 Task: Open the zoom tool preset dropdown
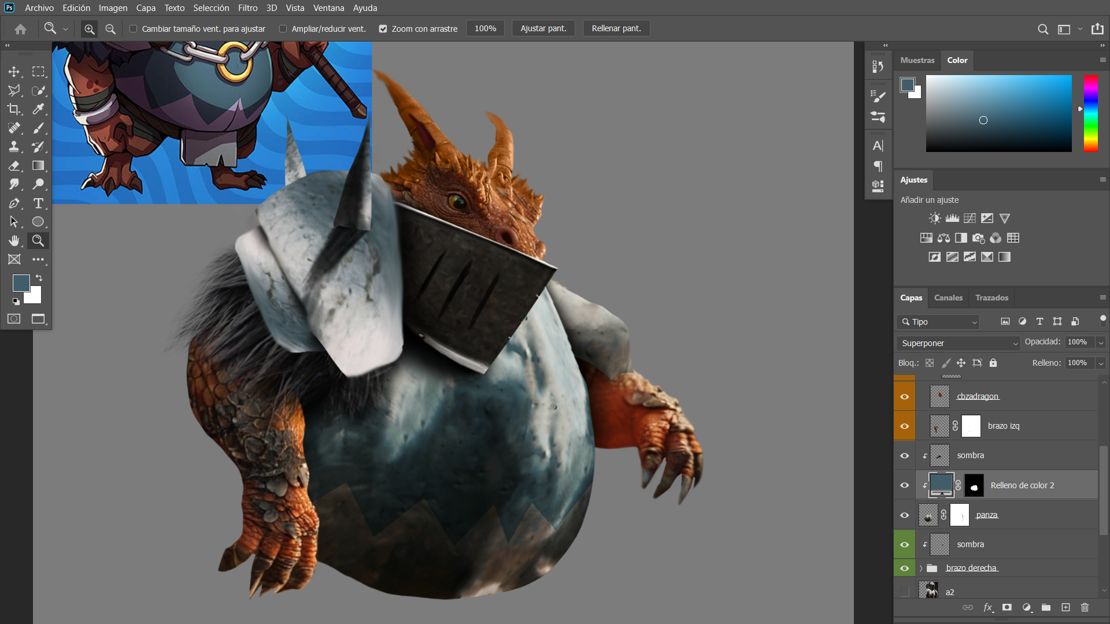click(65, 29)
